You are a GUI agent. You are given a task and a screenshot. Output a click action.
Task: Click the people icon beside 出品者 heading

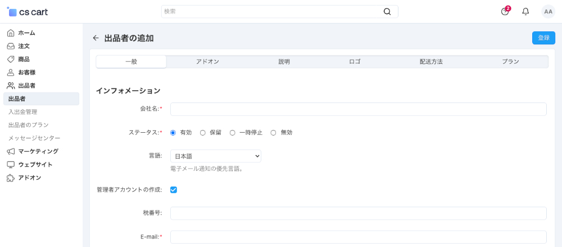(11, 86)
